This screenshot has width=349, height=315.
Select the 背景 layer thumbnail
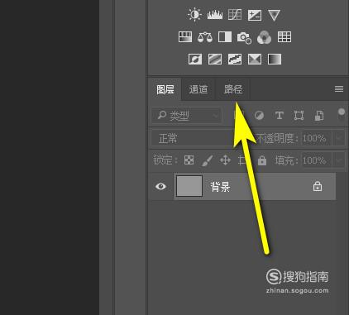[x=189, y=186]
